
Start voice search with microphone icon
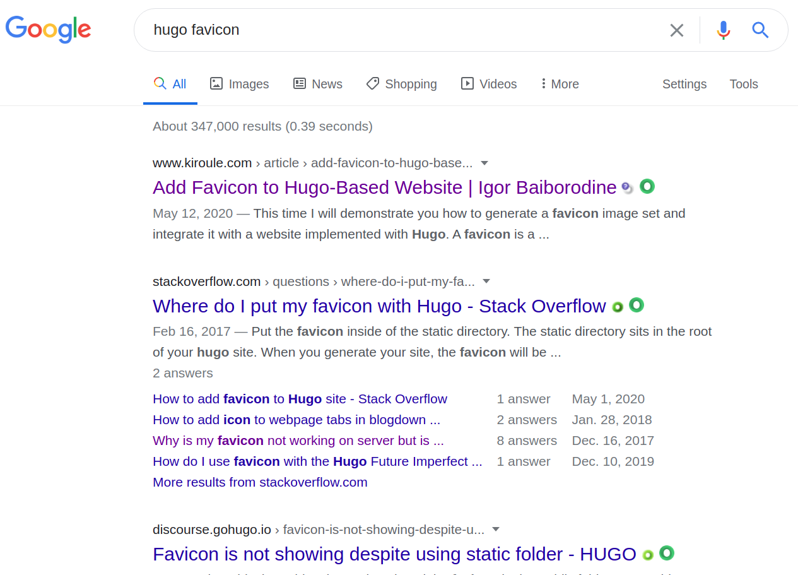(724, 30)
